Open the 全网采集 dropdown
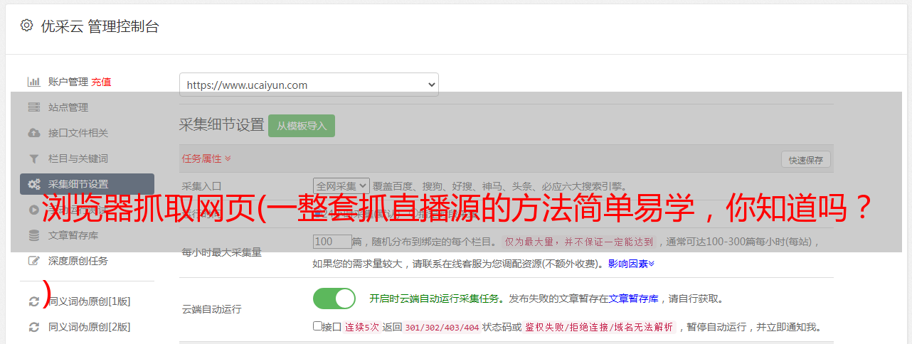This screenshot has height=344, width=912. click(x=341, y=186)
